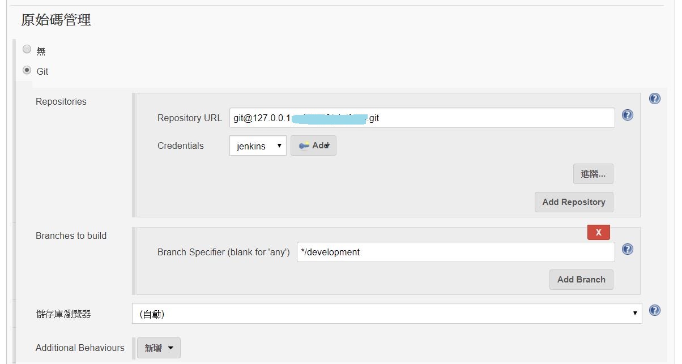Image resolution: width=682 pixels, height=364 pixels.
Task: Click the Branch Specifier text field
Action: point(455,252)
